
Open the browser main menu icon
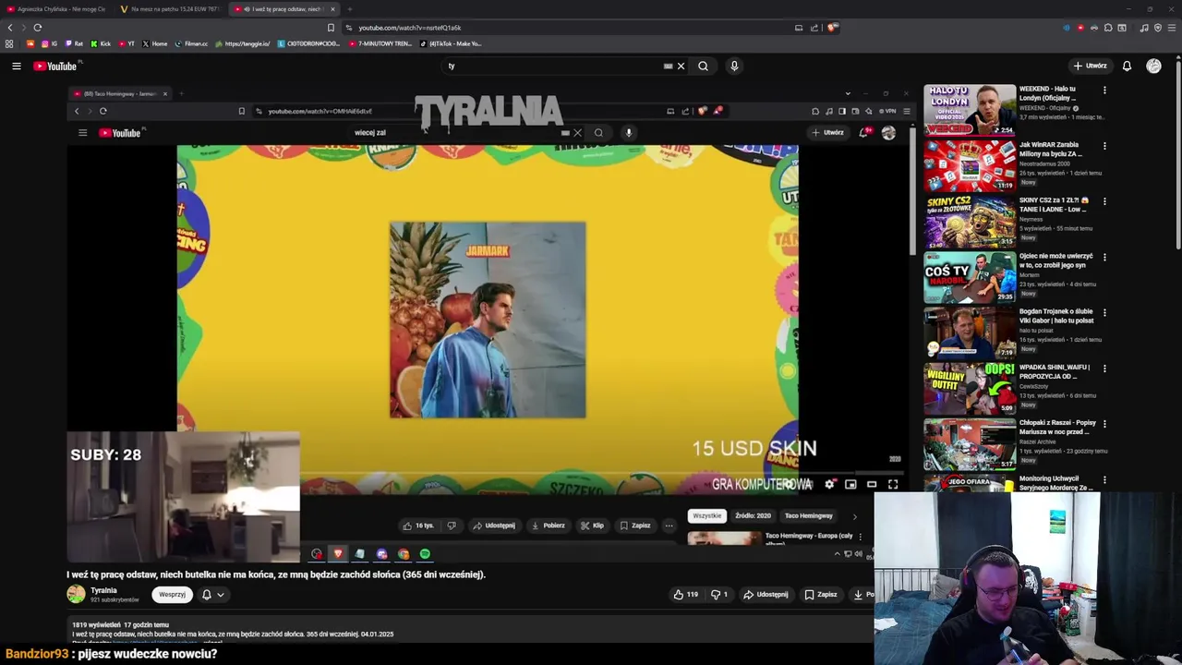[1171, 28]
